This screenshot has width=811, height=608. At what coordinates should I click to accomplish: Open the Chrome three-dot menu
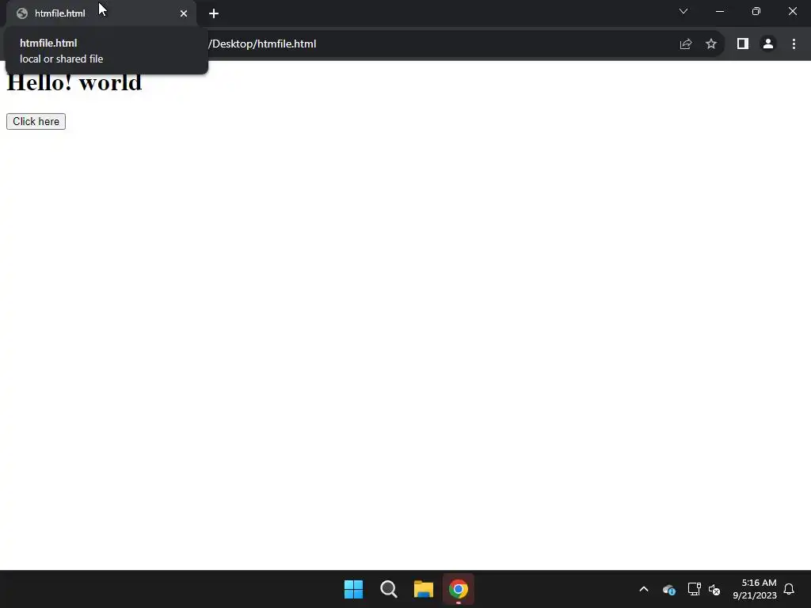[x=794, y=44]
